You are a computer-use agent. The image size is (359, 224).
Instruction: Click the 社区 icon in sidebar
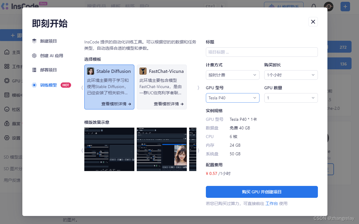pos(7,109)
